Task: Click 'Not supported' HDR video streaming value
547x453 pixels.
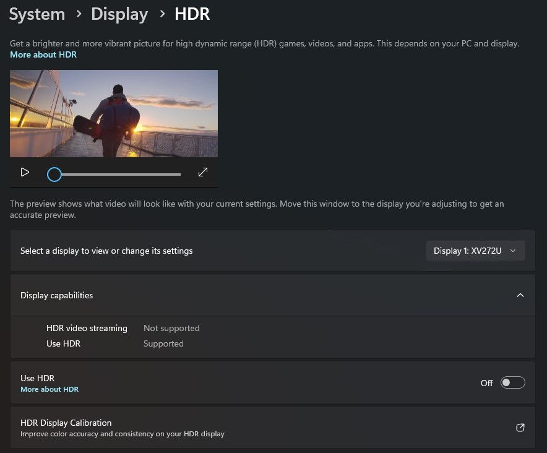Action: click(x=171, y=328)
